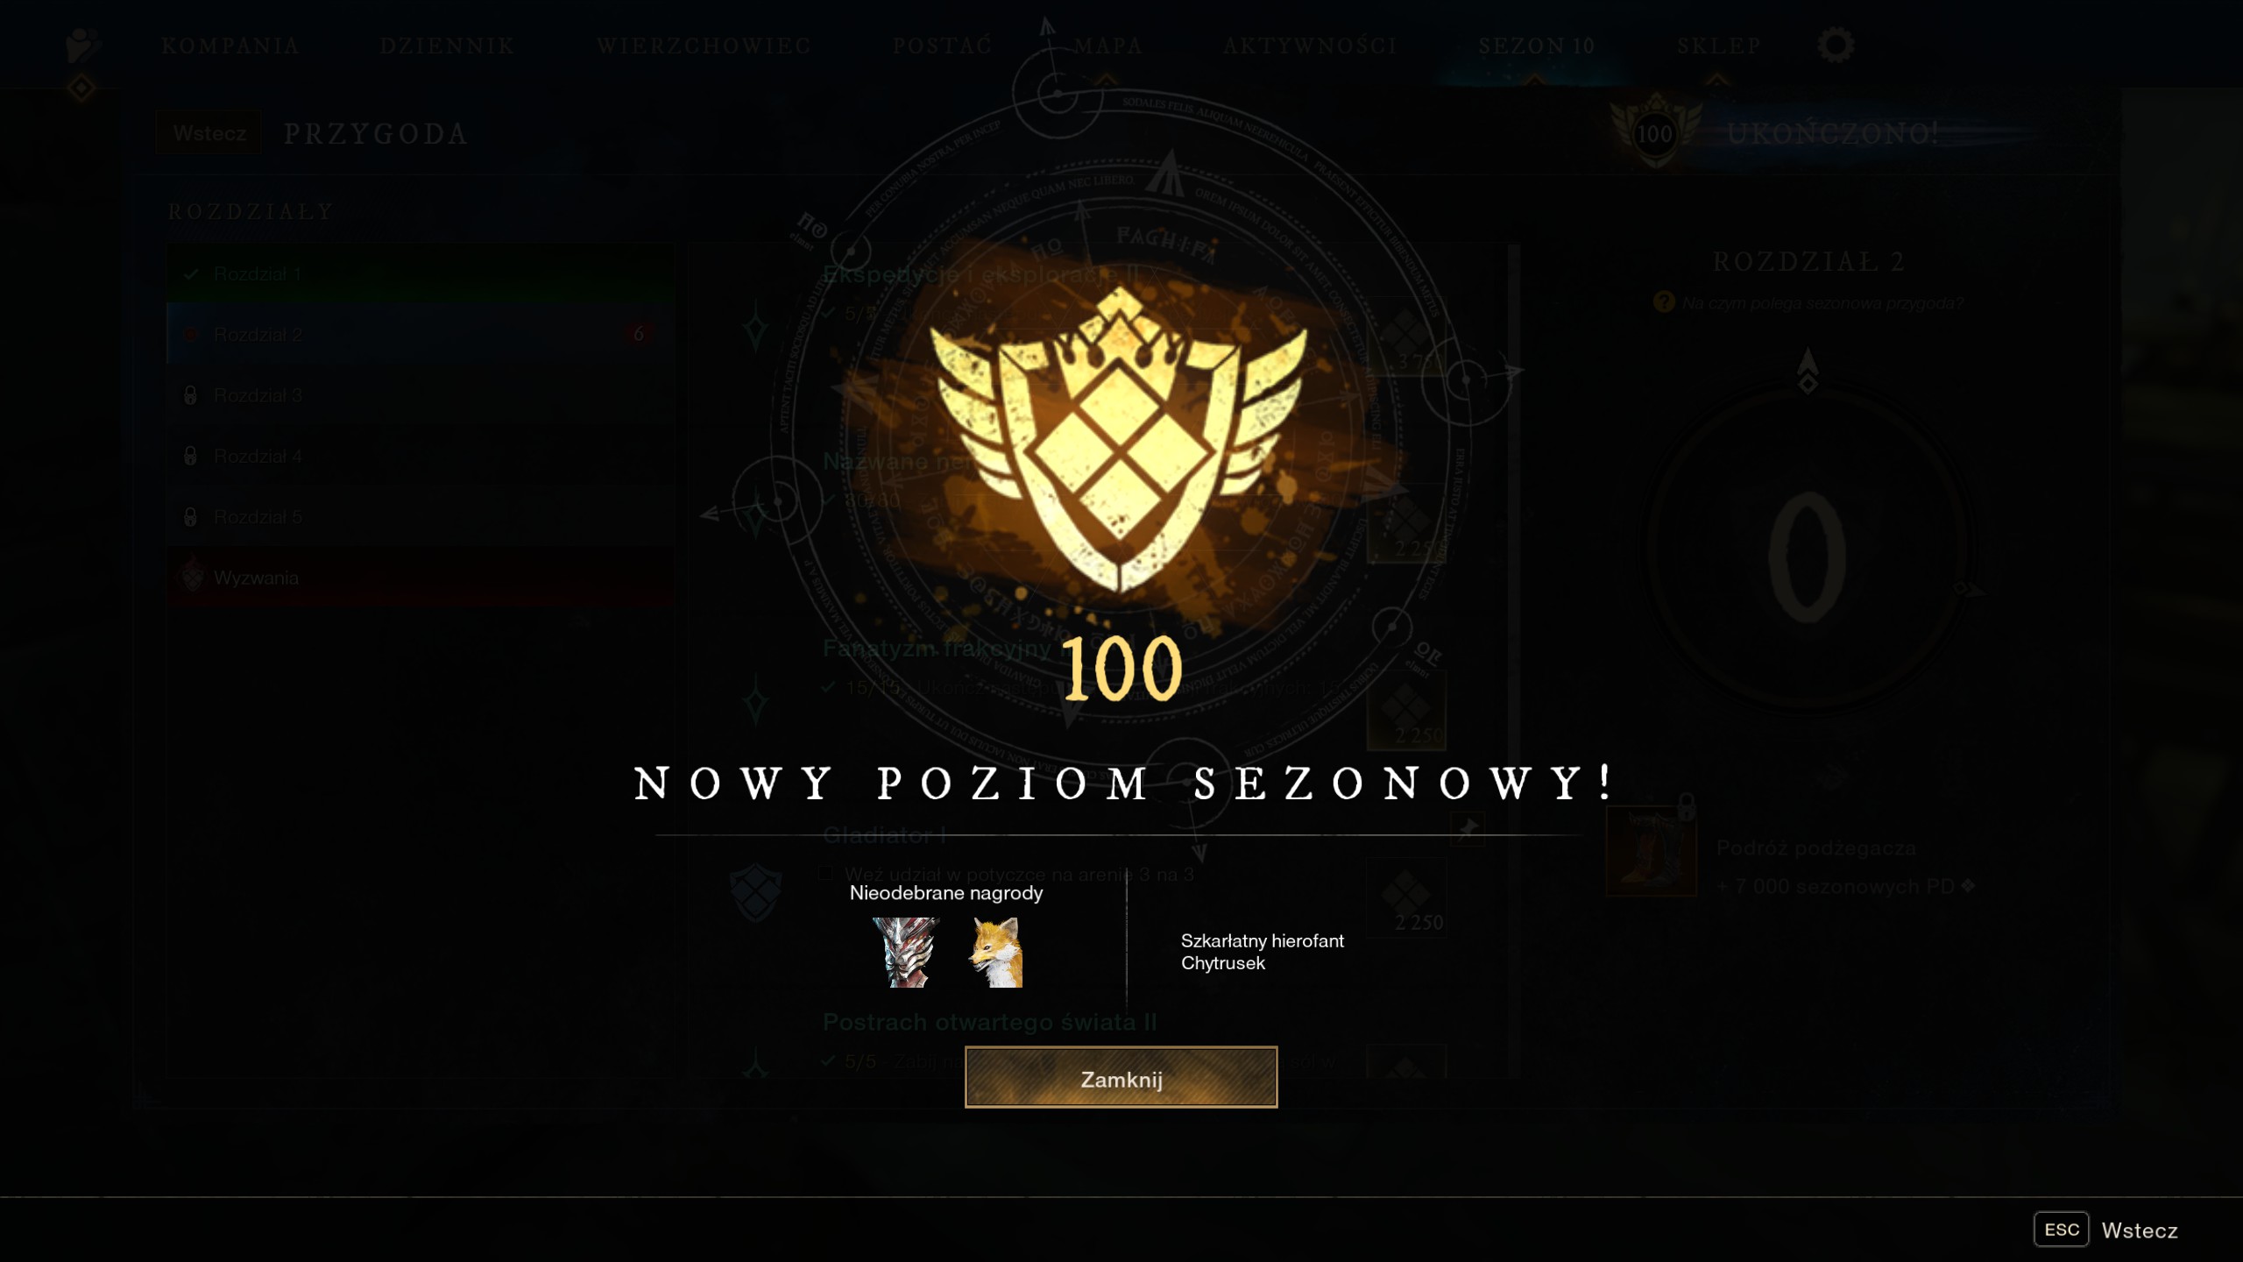Toggle the Gladiator I task checkbox
Screen dimensions: 2243x1262
click(x=824, y=874)
